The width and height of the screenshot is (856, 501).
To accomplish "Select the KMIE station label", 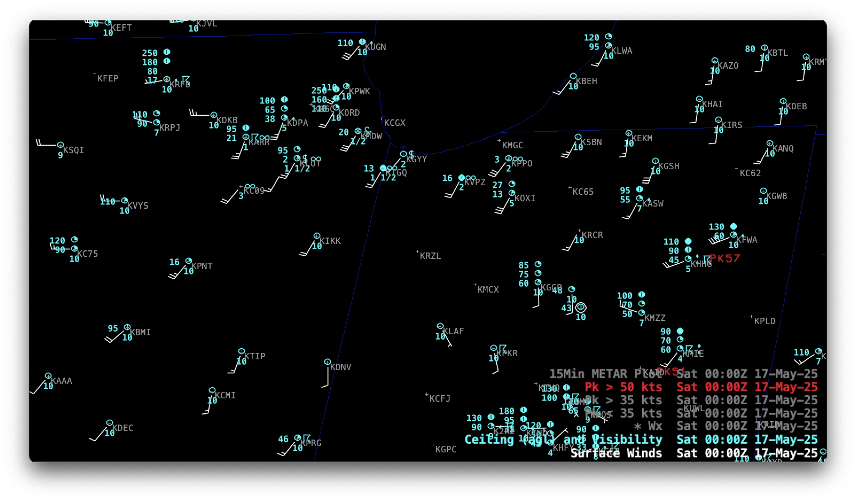I will pyautogui.click(x=693, y=354).
